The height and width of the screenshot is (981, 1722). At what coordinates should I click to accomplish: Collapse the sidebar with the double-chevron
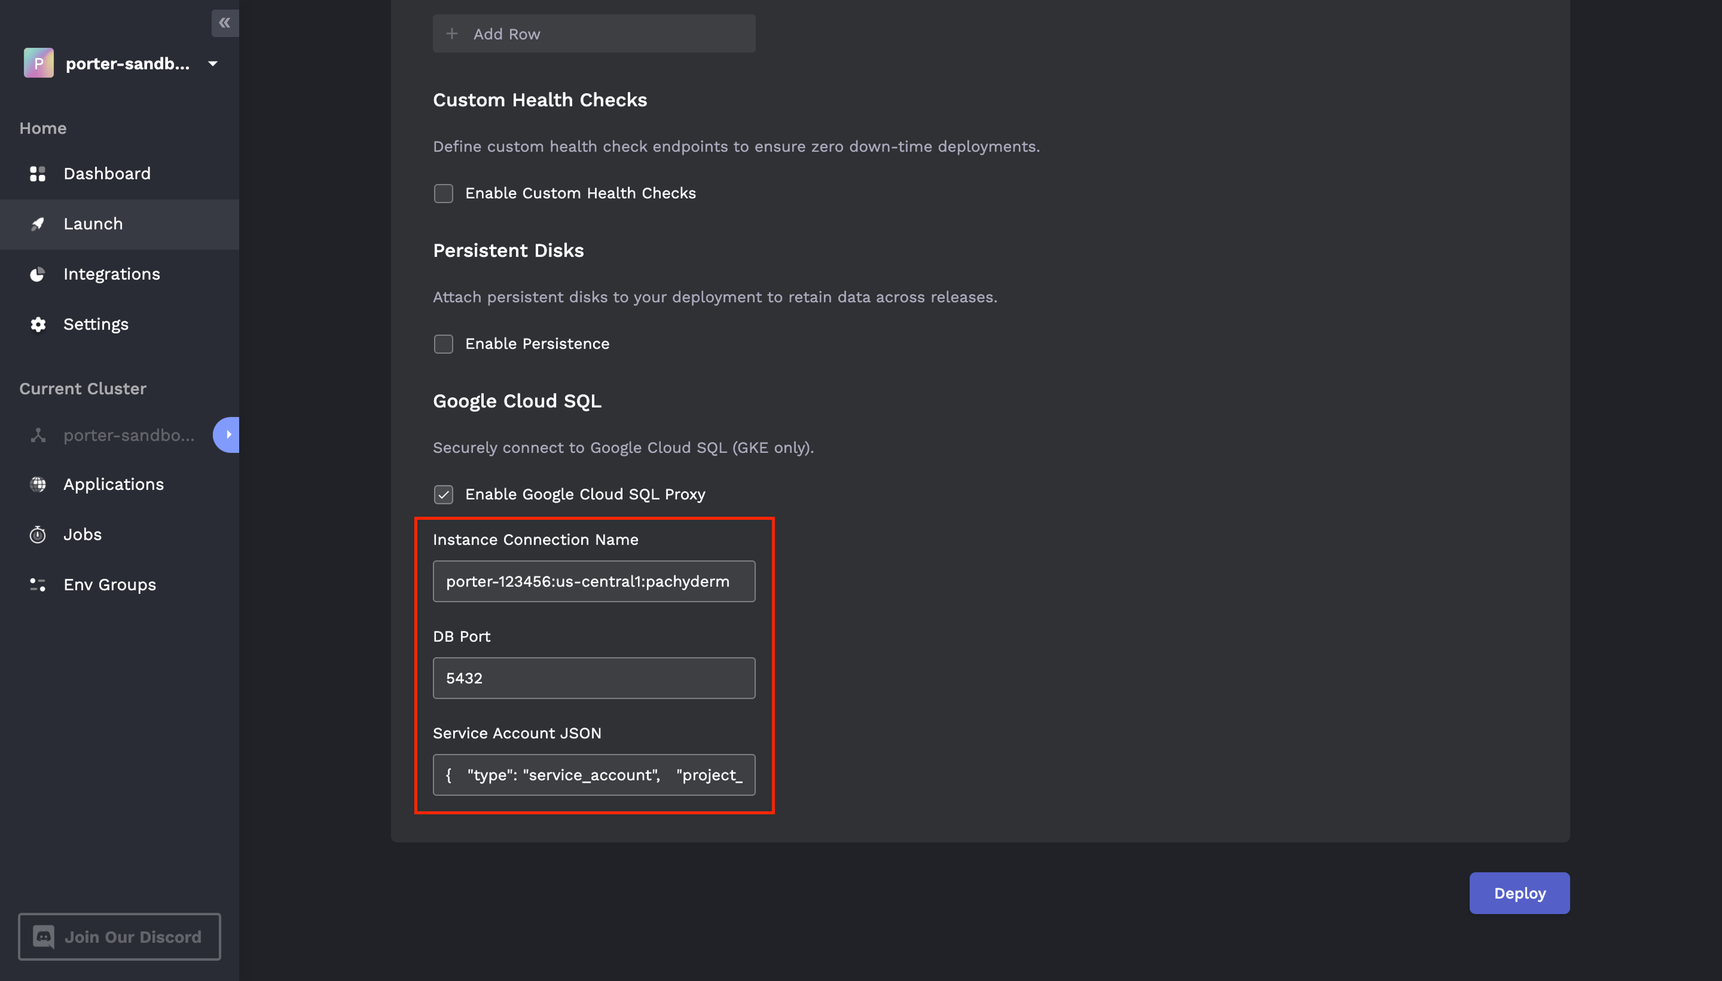pos(224,22)
